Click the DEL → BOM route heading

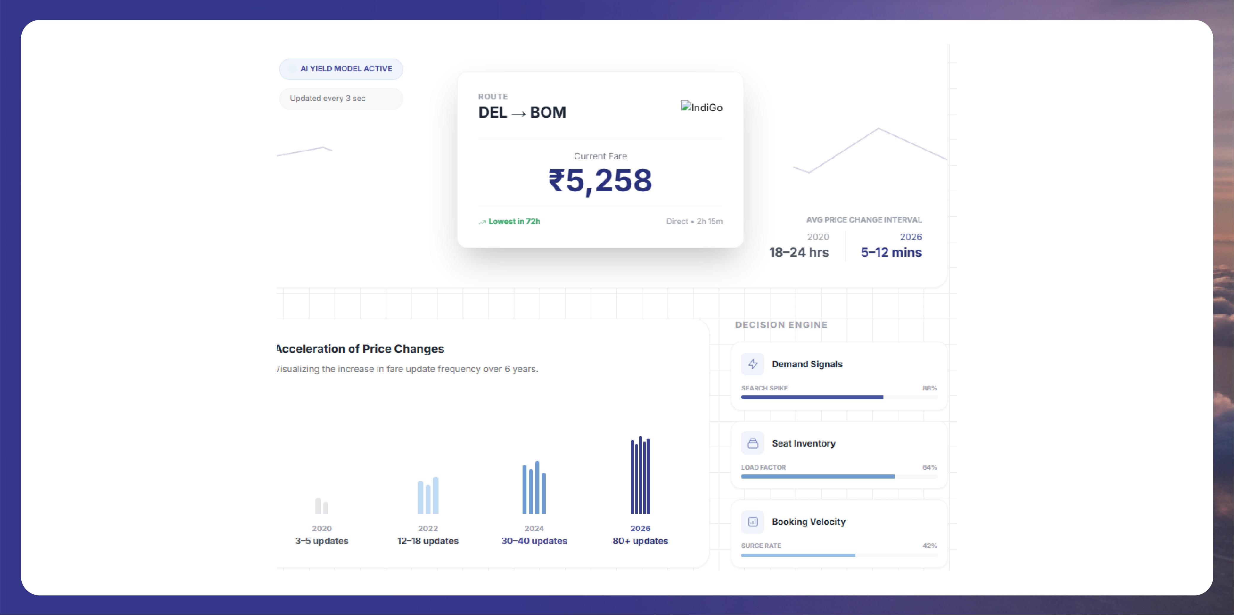click(x=522, y=112)
